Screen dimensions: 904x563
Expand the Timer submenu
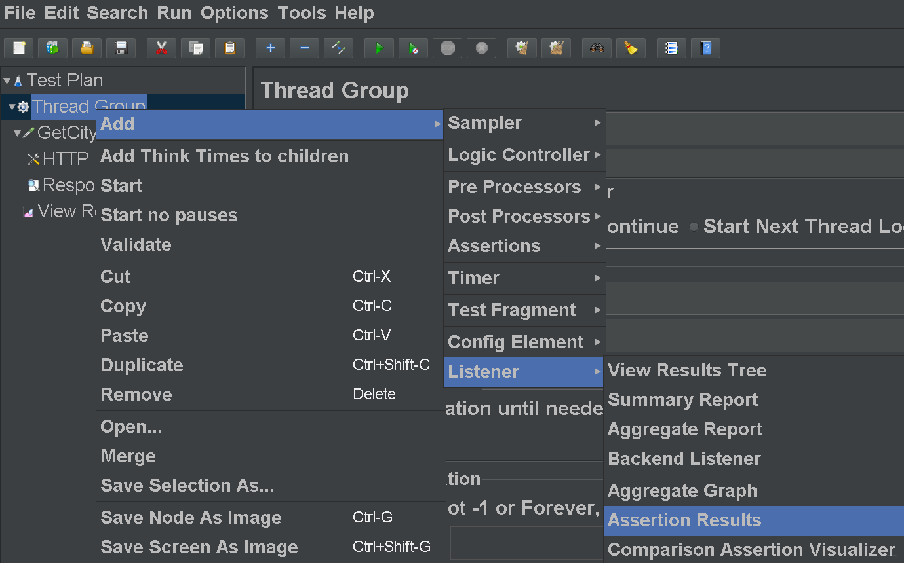click(x=524, y=278)
